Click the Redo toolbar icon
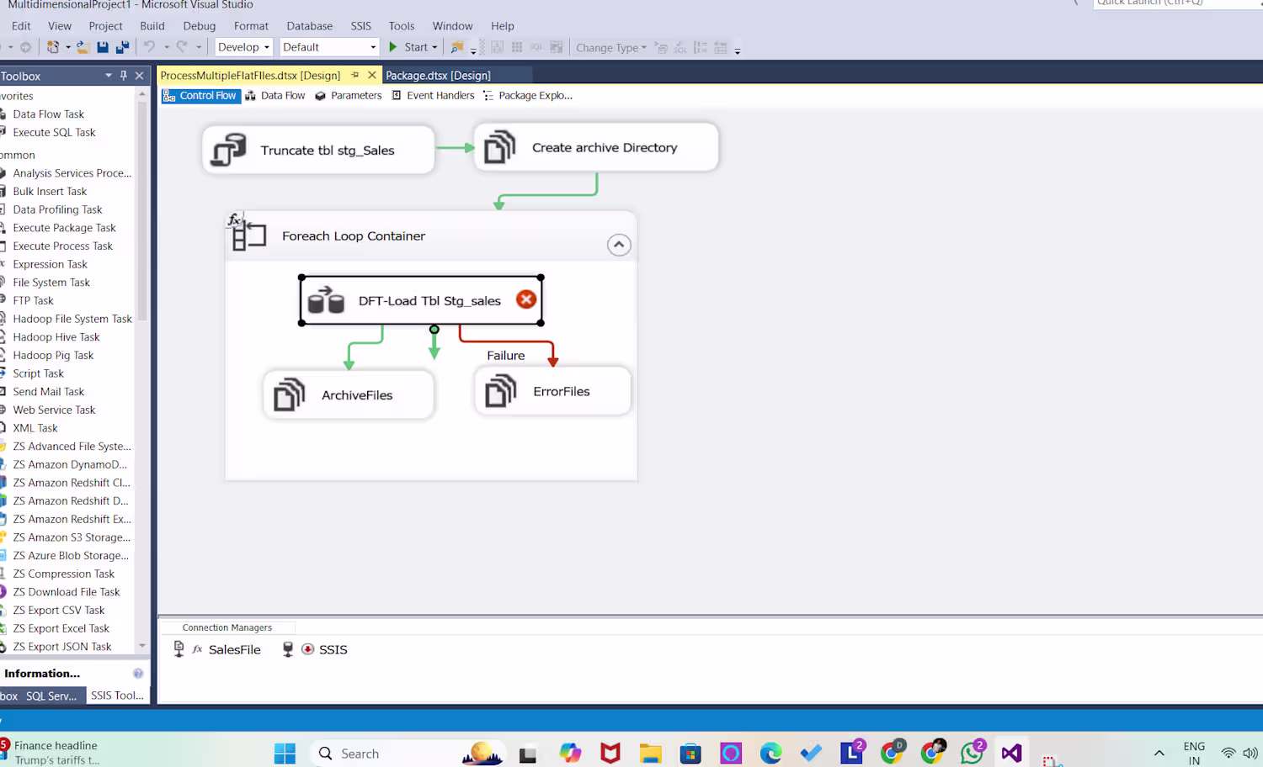The height and width of the screenshot is (767, 1263). click(181, 47)
